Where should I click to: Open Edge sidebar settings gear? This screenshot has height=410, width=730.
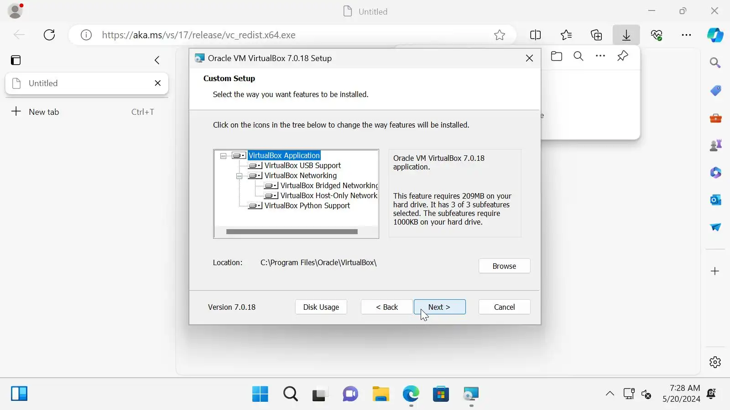(715, 362)
